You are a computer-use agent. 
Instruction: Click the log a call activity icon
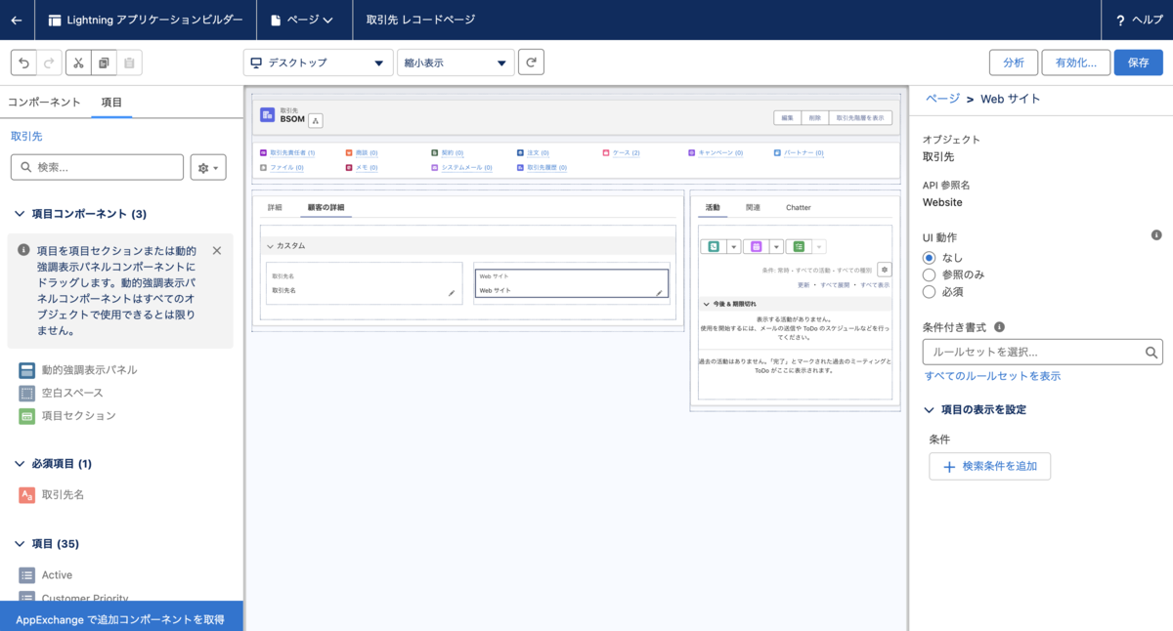click(x=715, y=247)
